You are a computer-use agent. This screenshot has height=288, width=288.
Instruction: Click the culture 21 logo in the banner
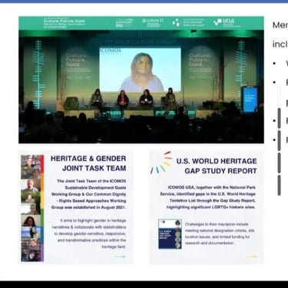point(153,23)
